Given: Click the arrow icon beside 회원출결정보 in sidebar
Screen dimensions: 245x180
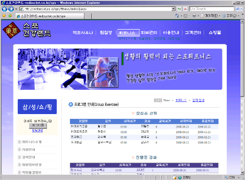Looking at the screenshot, I should tap(20, 172).
